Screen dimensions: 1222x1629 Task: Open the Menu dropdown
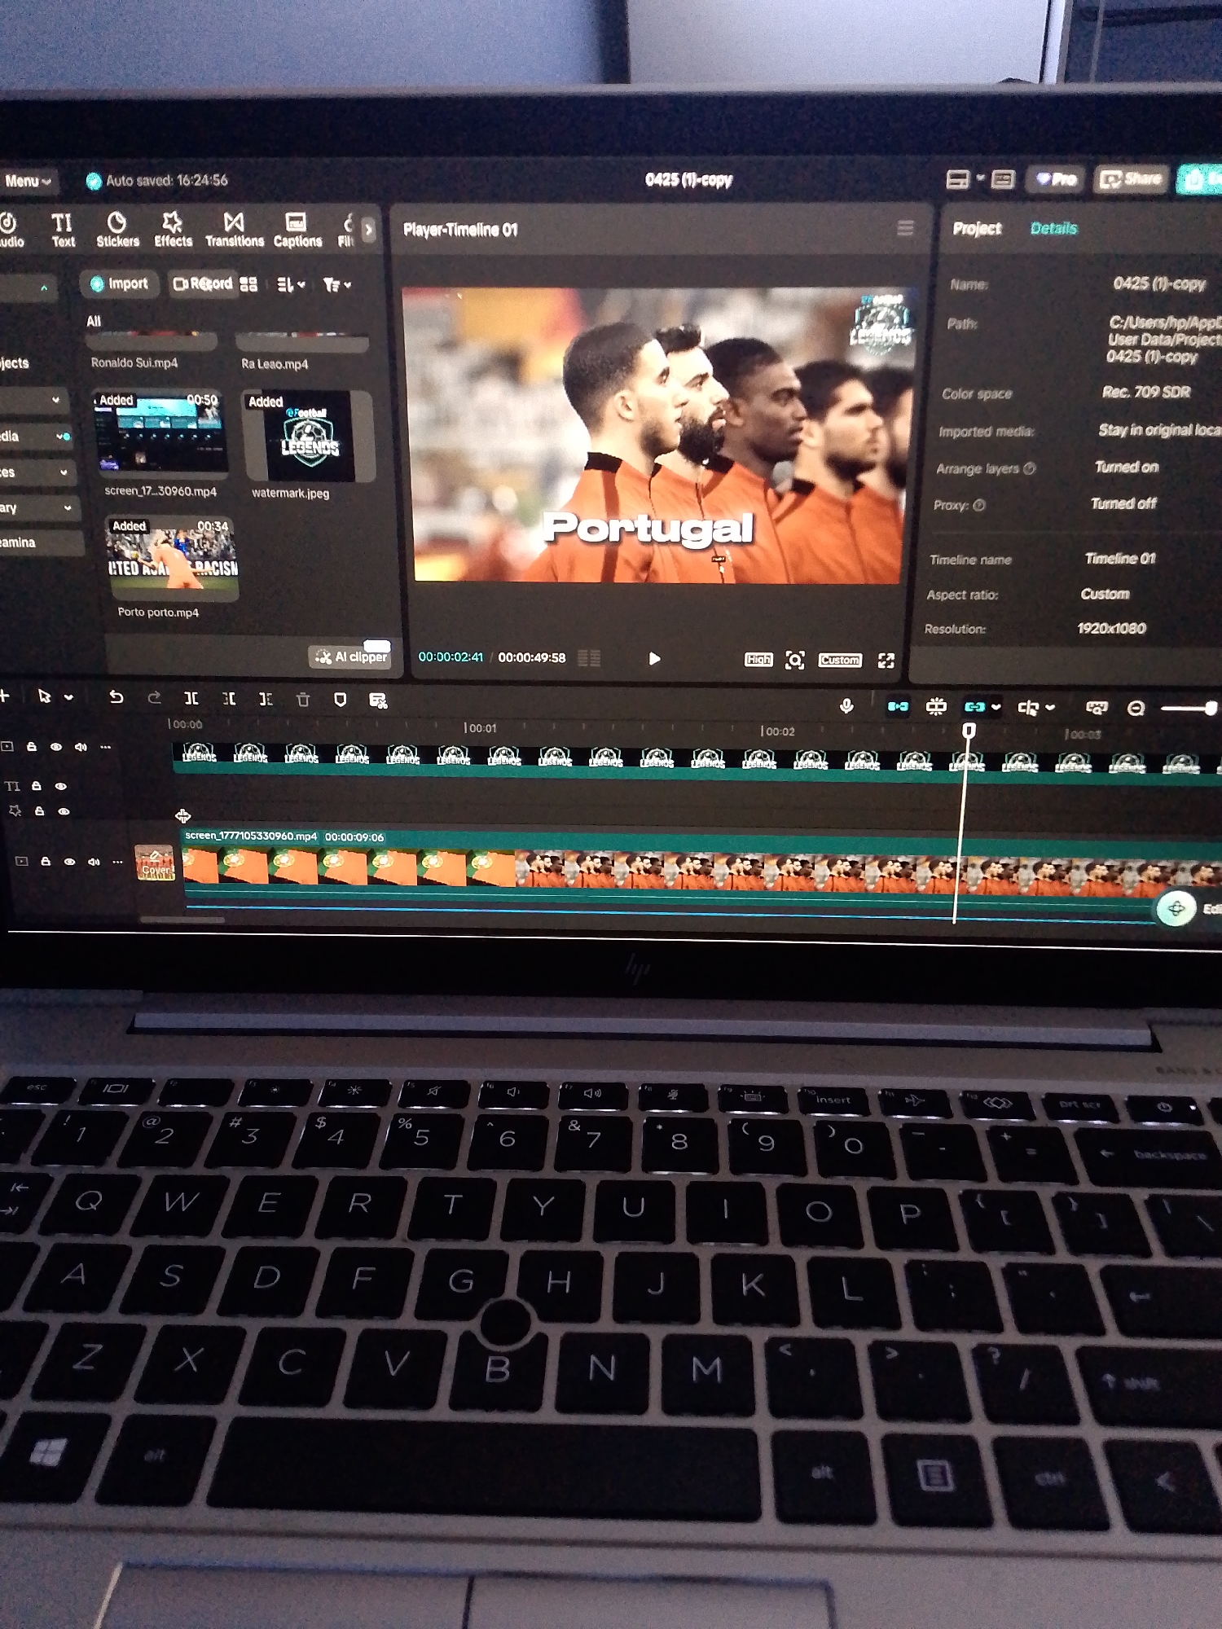[28, 181]
